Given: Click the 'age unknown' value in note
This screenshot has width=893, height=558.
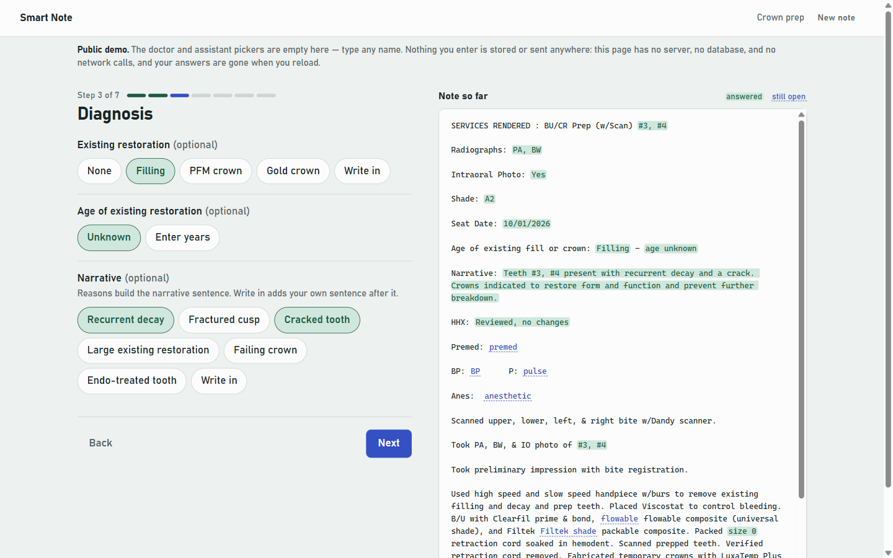Looking at the screenshot, I should tap(671, 249).
